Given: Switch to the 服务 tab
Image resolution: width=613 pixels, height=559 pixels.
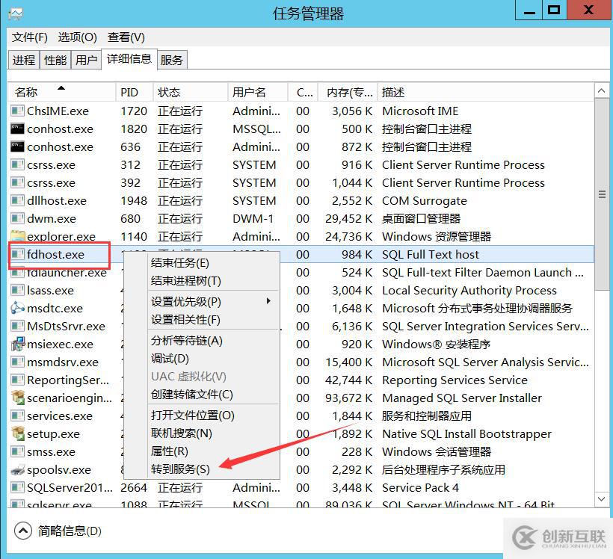Looking at the screenshot, I should (x=171, y=59).
